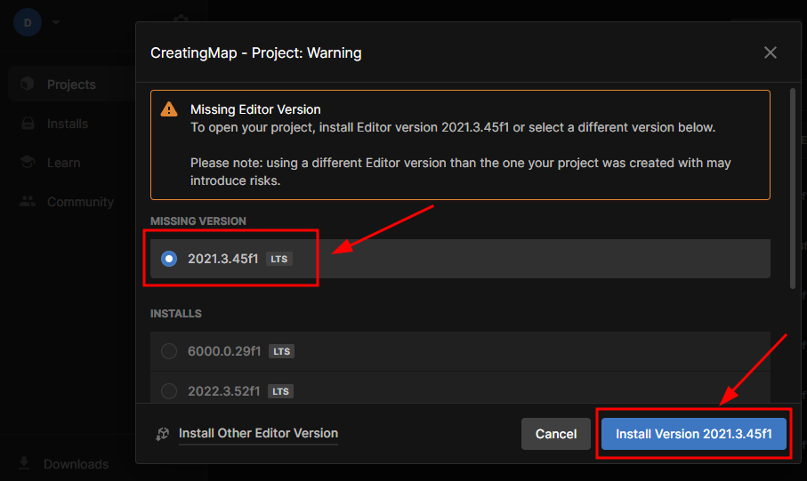Click the user avatar labeled D
Viewport: 807px width, 481px height.
(28, 22)
